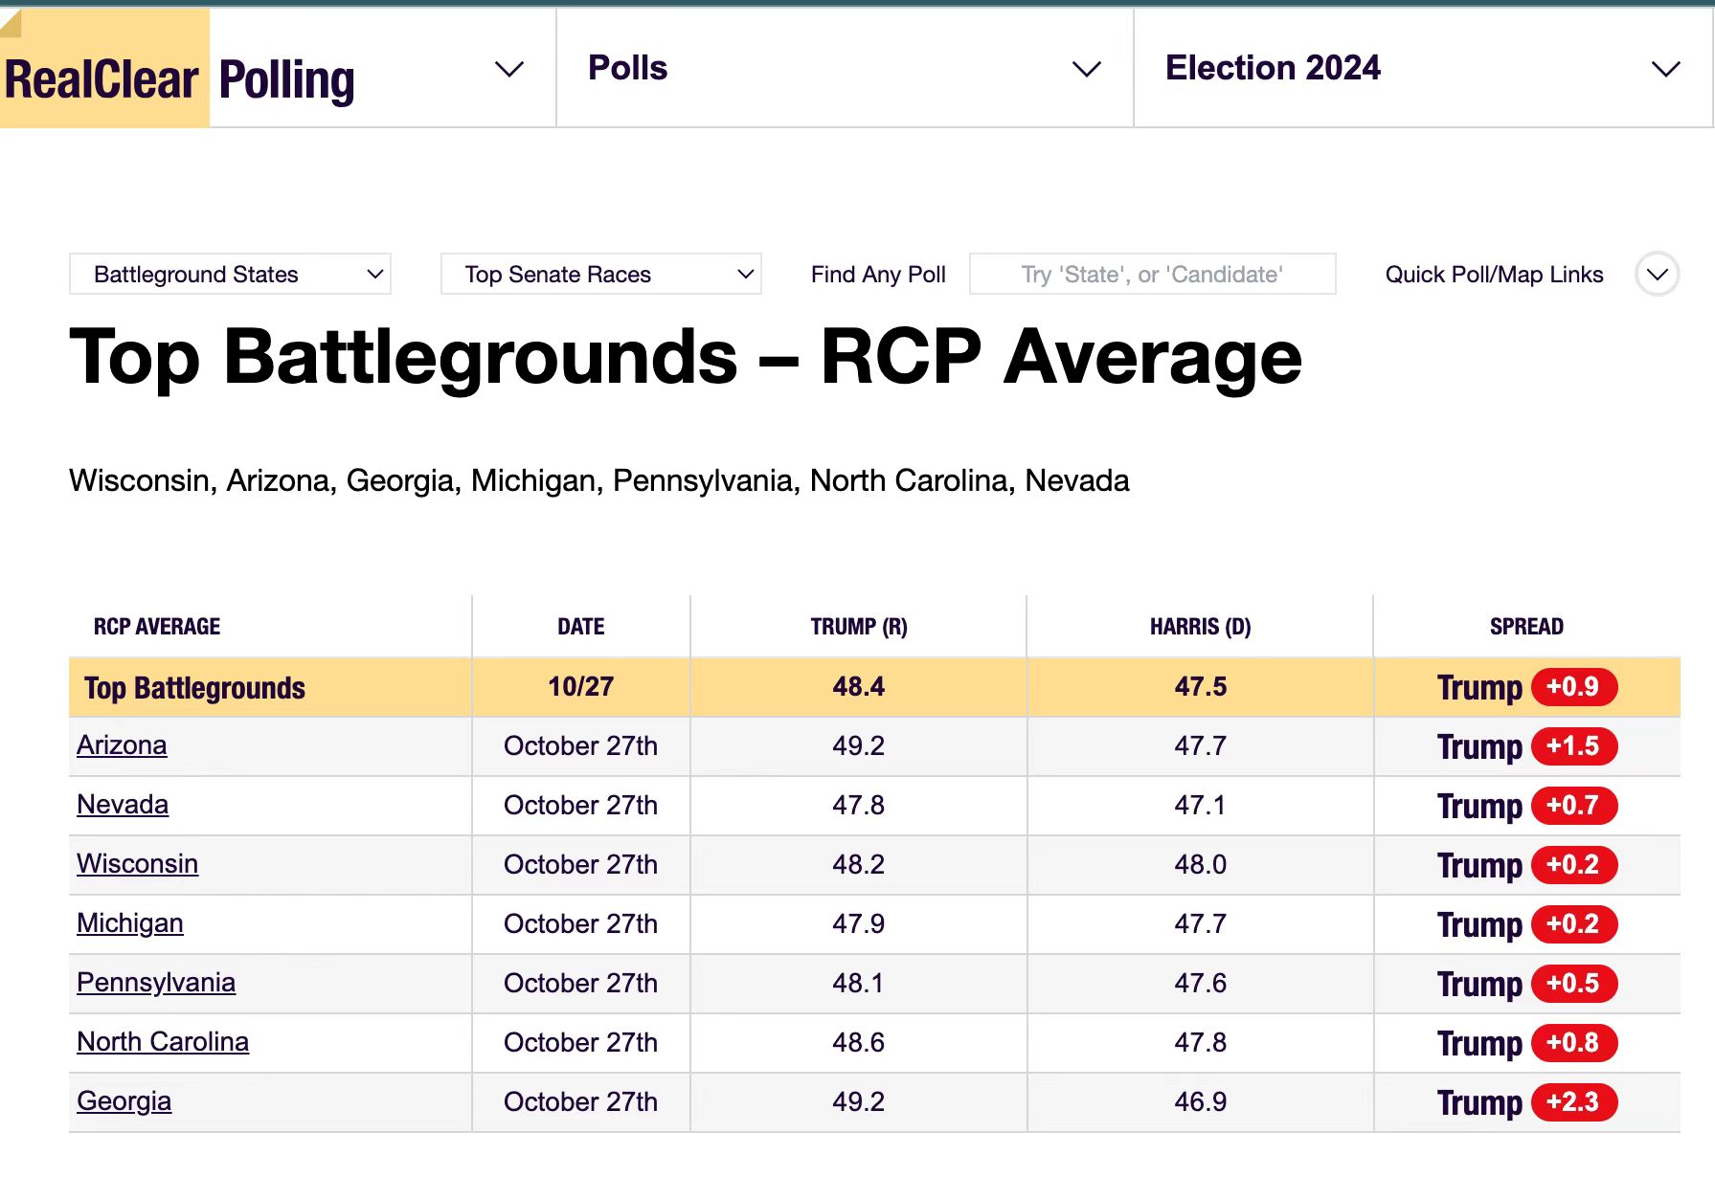1715x1177 pixels.
Task: Click the red +1.5 Arizona spread badge
Action: click(1573, 746)
